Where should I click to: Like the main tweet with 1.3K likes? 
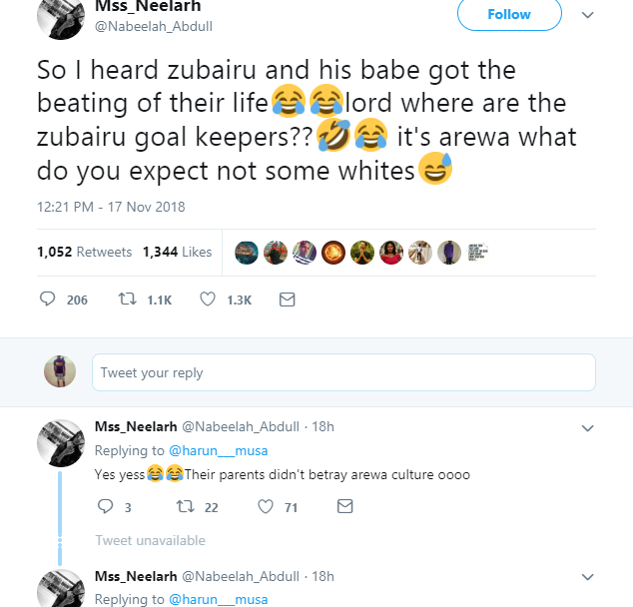tap(208, 300)
